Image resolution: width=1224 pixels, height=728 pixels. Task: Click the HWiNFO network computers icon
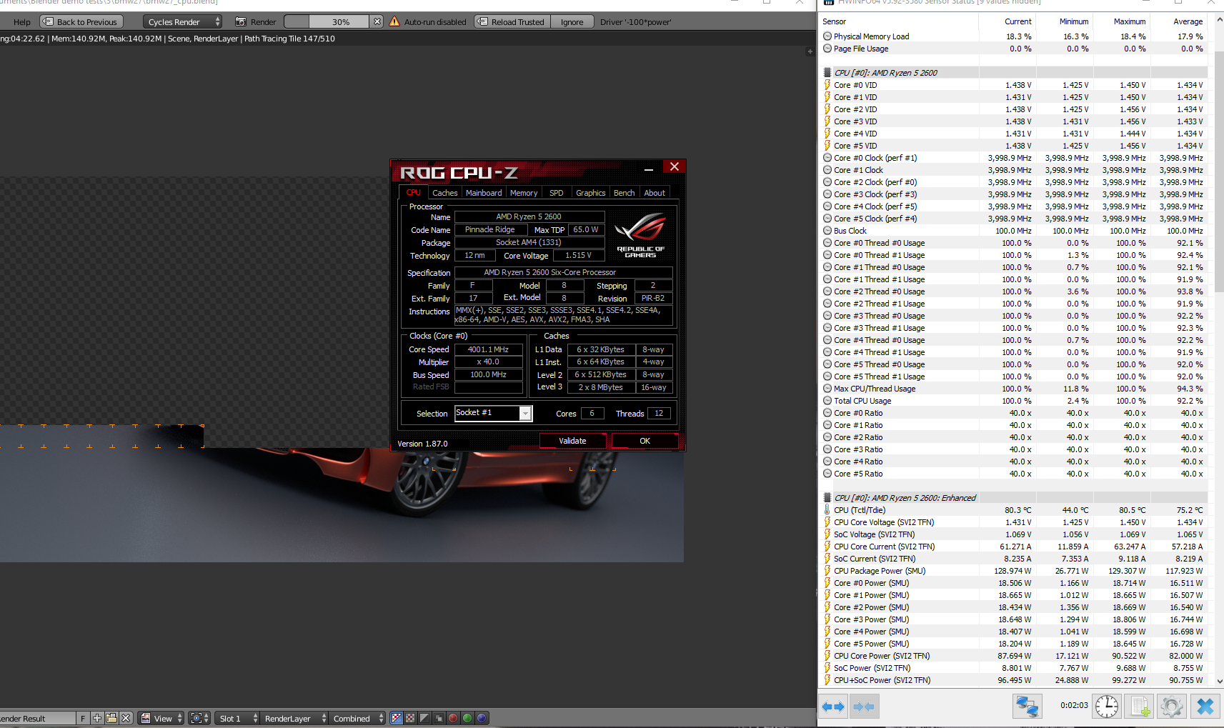[x=1027, y=706]
